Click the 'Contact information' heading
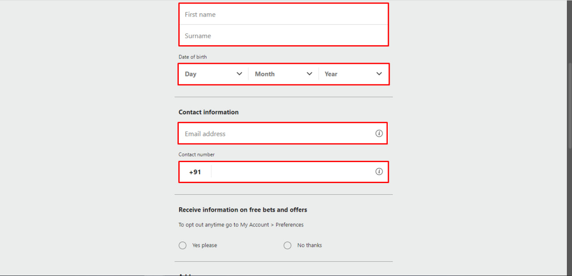Viewport: 572px width, 276px height. [x=209, y=112]
